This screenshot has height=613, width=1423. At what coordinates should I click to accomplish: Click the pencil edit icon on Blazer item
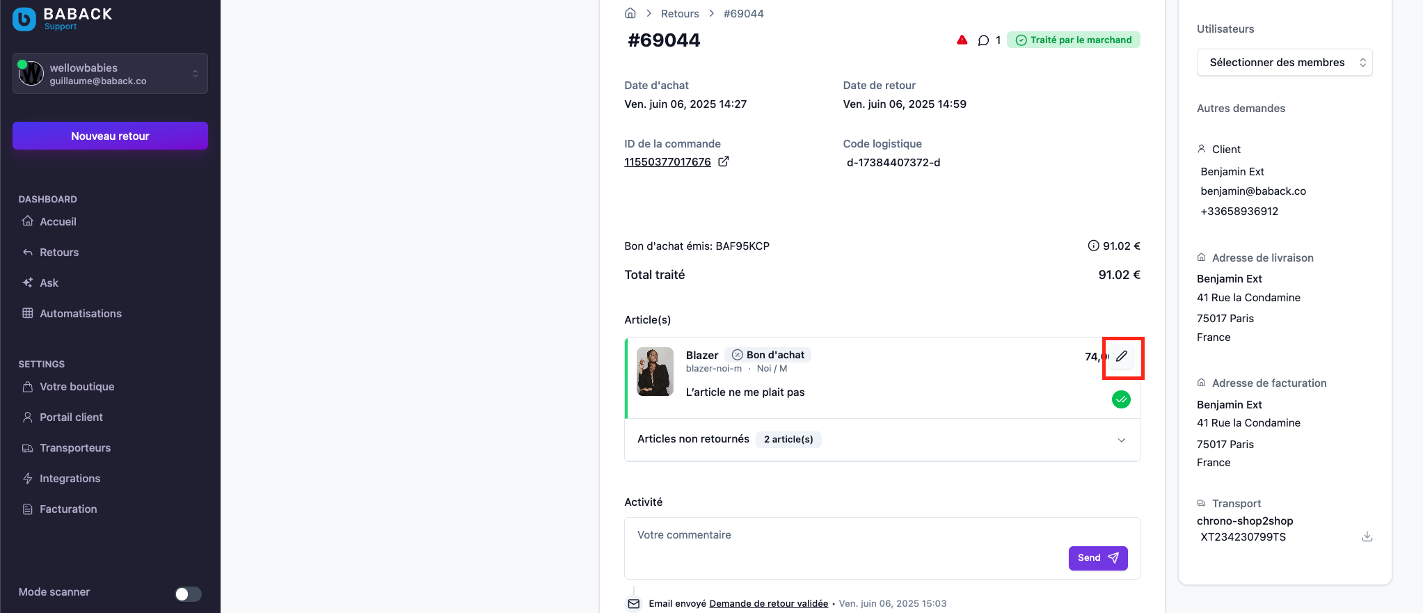[x=1122, y=356]
